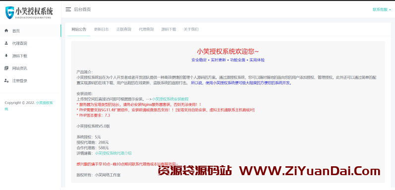Switch to the 代理查询 tab
This screenshot has height=190, width=395.
(x=146, y=29)
